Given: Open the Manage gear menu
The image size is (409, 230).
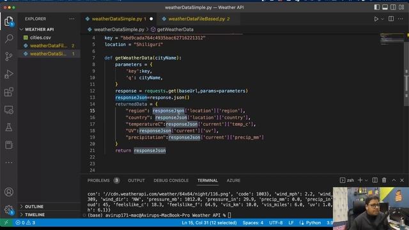Looking at the screenshot, I should click(9, 210).
